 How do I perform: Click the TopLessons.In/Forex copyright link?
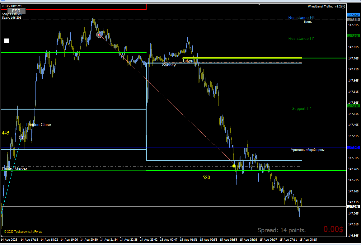[23, 232]
